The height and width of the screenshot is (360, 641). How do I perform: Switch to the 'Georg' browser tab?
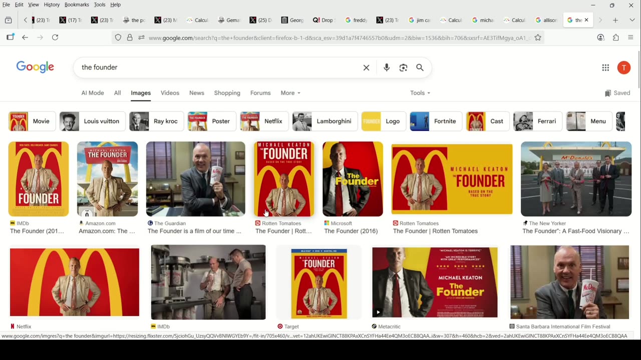292,20
